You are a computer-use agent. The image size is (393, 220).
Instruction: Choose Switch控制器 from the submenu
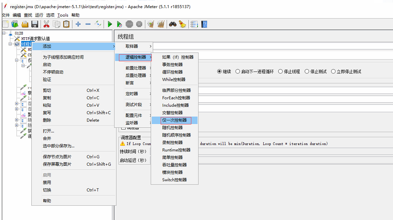[x=175, y=180]
